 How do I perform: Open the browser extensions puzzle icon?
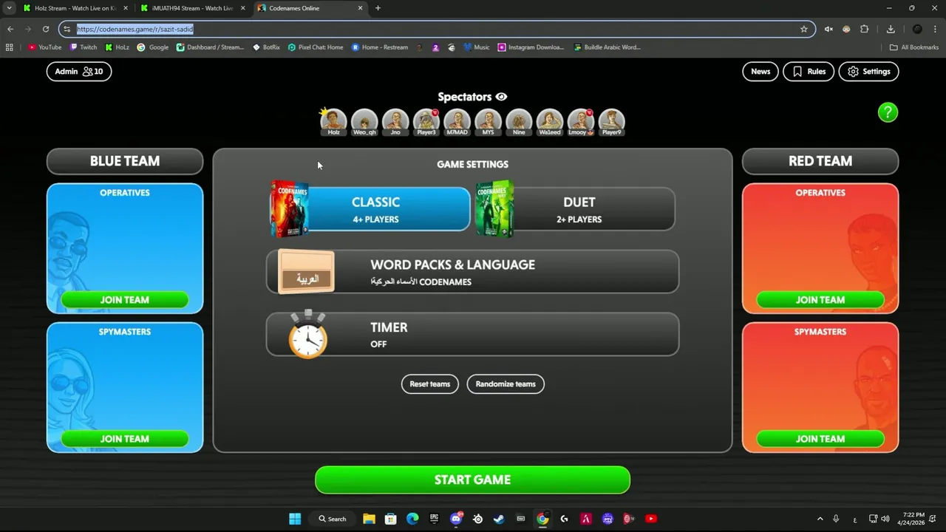pyautogui.click(x=864, y=29)
